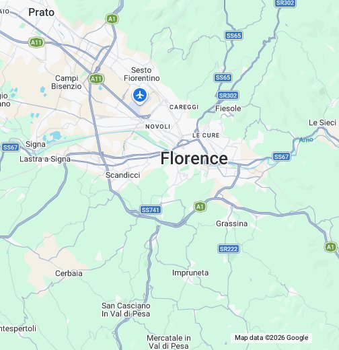339x350 pixels.
Task: Click the Impruneta town label
Action: (190, 273)
